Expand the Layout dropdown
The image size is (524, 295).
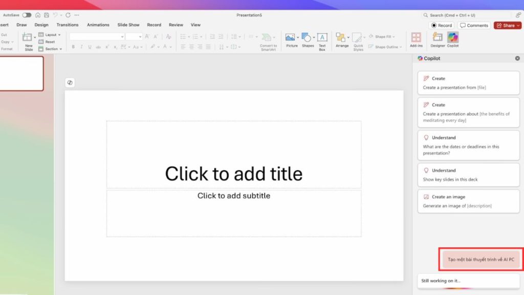pyautogui.click(x=50, y=35)
